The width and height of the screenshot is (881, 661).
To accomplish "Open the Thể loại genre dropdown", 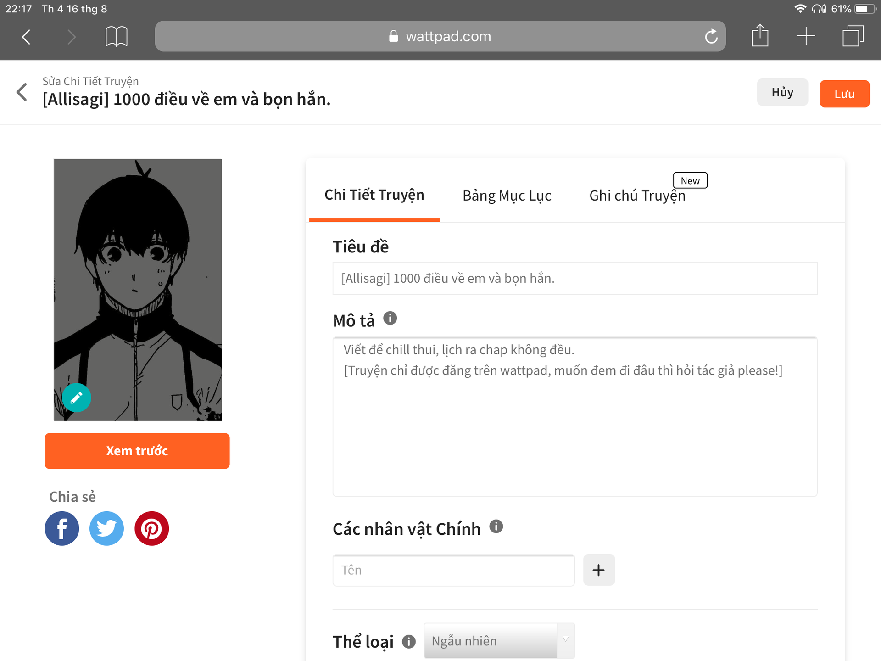I will click(499, 641).
